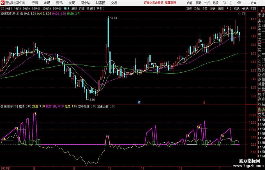The height and width of the screenshot is (170, 265).
Task: Click the 跑道: 3.00 indicator value
Action: click(x=38, y=106)
